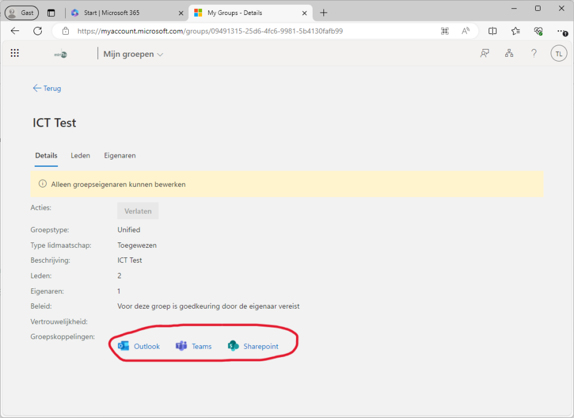Toggle the split screen browser icon

point(493,31)
